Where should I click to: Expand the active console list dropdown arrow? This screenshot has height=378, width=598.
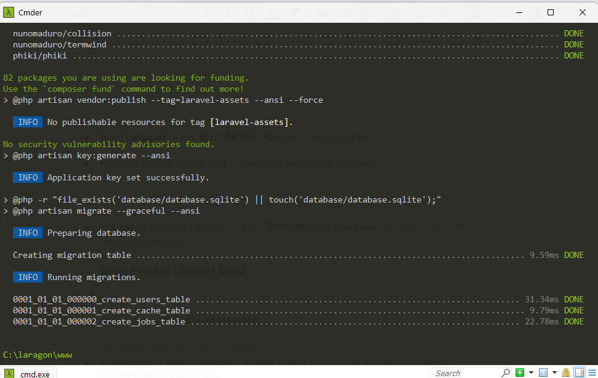pos(554,372)
